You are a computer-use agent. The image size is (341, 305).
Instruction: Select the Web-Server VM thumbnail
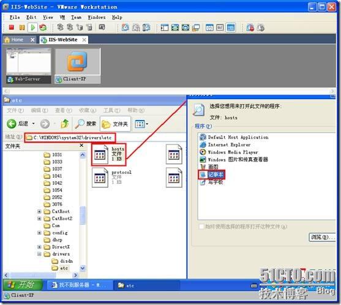point(29,66)
